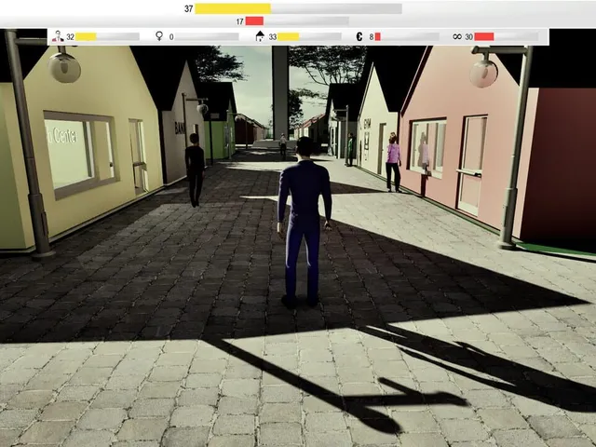Click the number 37 at the top
Screen dimensions: 596x447
click(x=188, y=8)
